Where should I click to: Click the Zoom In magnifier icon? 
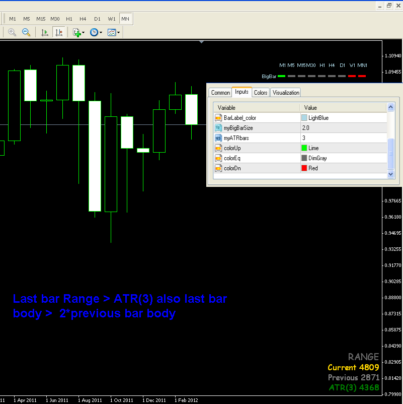[12, 32]
